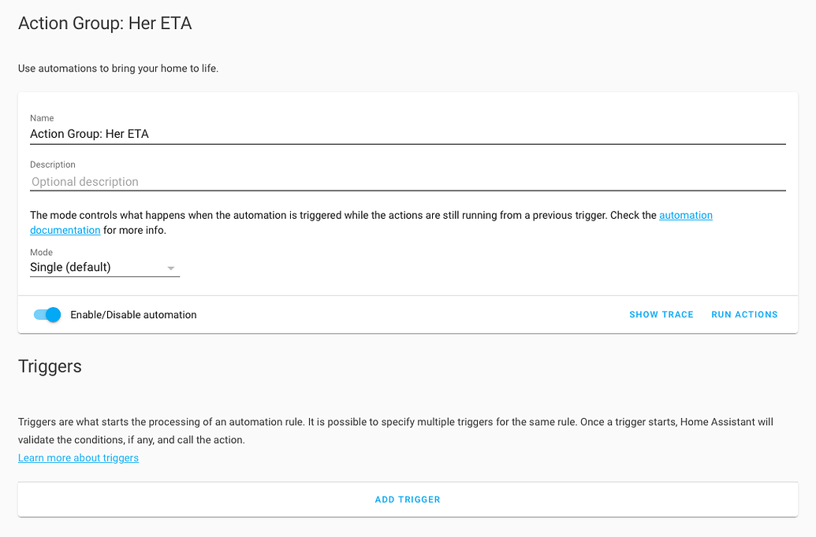This screenshot has width=816, height=537.
Task: Click the "Use automations to bring your home" text
Action: point(118,69)
